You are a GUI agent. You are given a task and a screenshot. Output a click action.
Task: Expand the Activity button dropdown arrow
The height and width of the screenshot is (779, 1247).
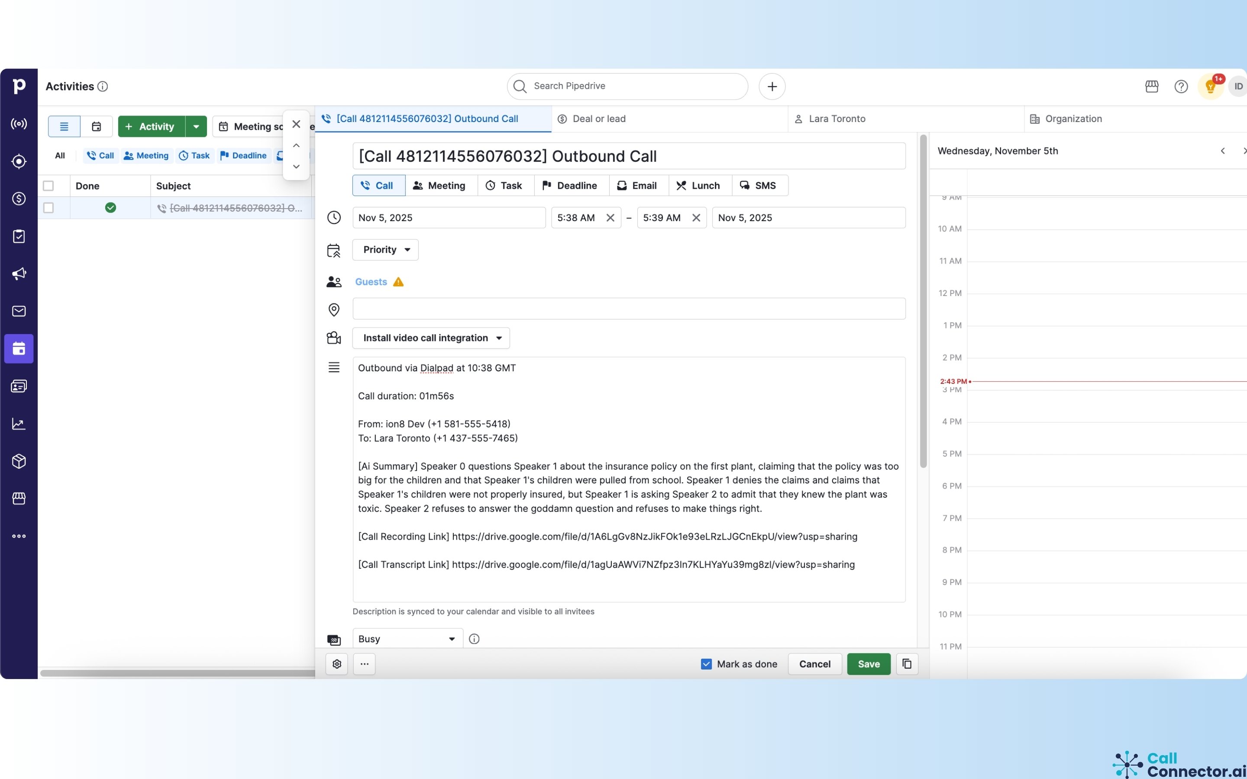point(196,127)
